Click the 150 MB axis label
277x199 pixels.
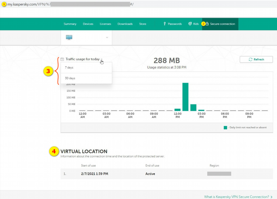(x=71, y=91)
